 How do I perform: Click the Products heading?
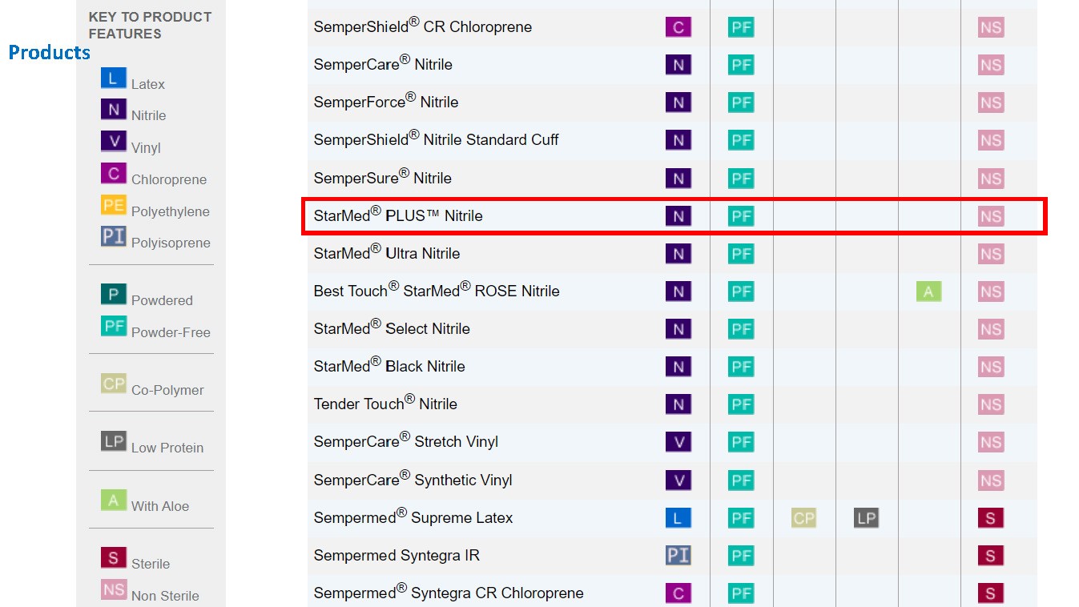coord(50,53)
